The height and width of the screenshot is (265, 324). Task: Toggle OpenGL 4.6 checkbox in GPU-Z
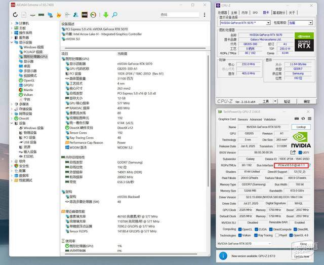coord(291,235)
